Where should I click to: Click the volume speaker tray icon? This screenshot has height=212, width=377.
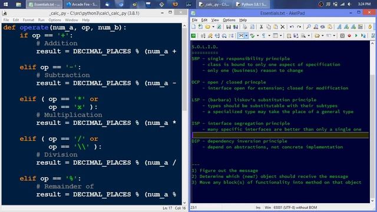(x=349, y=4)
